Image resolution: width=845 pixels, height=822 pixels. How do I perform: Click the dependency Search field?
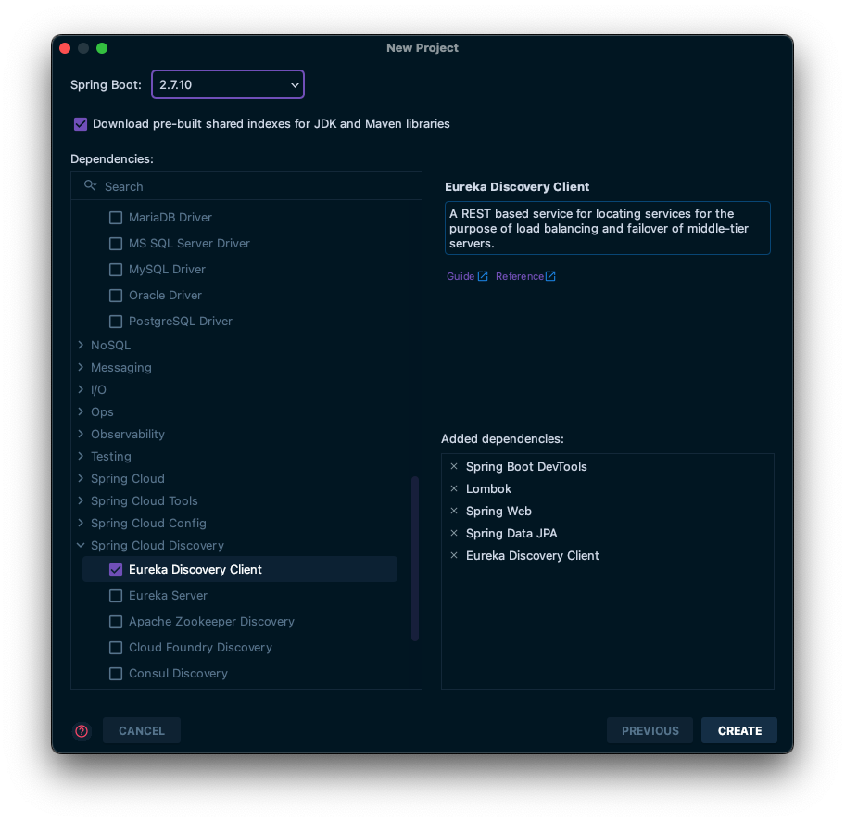[246, 186]
